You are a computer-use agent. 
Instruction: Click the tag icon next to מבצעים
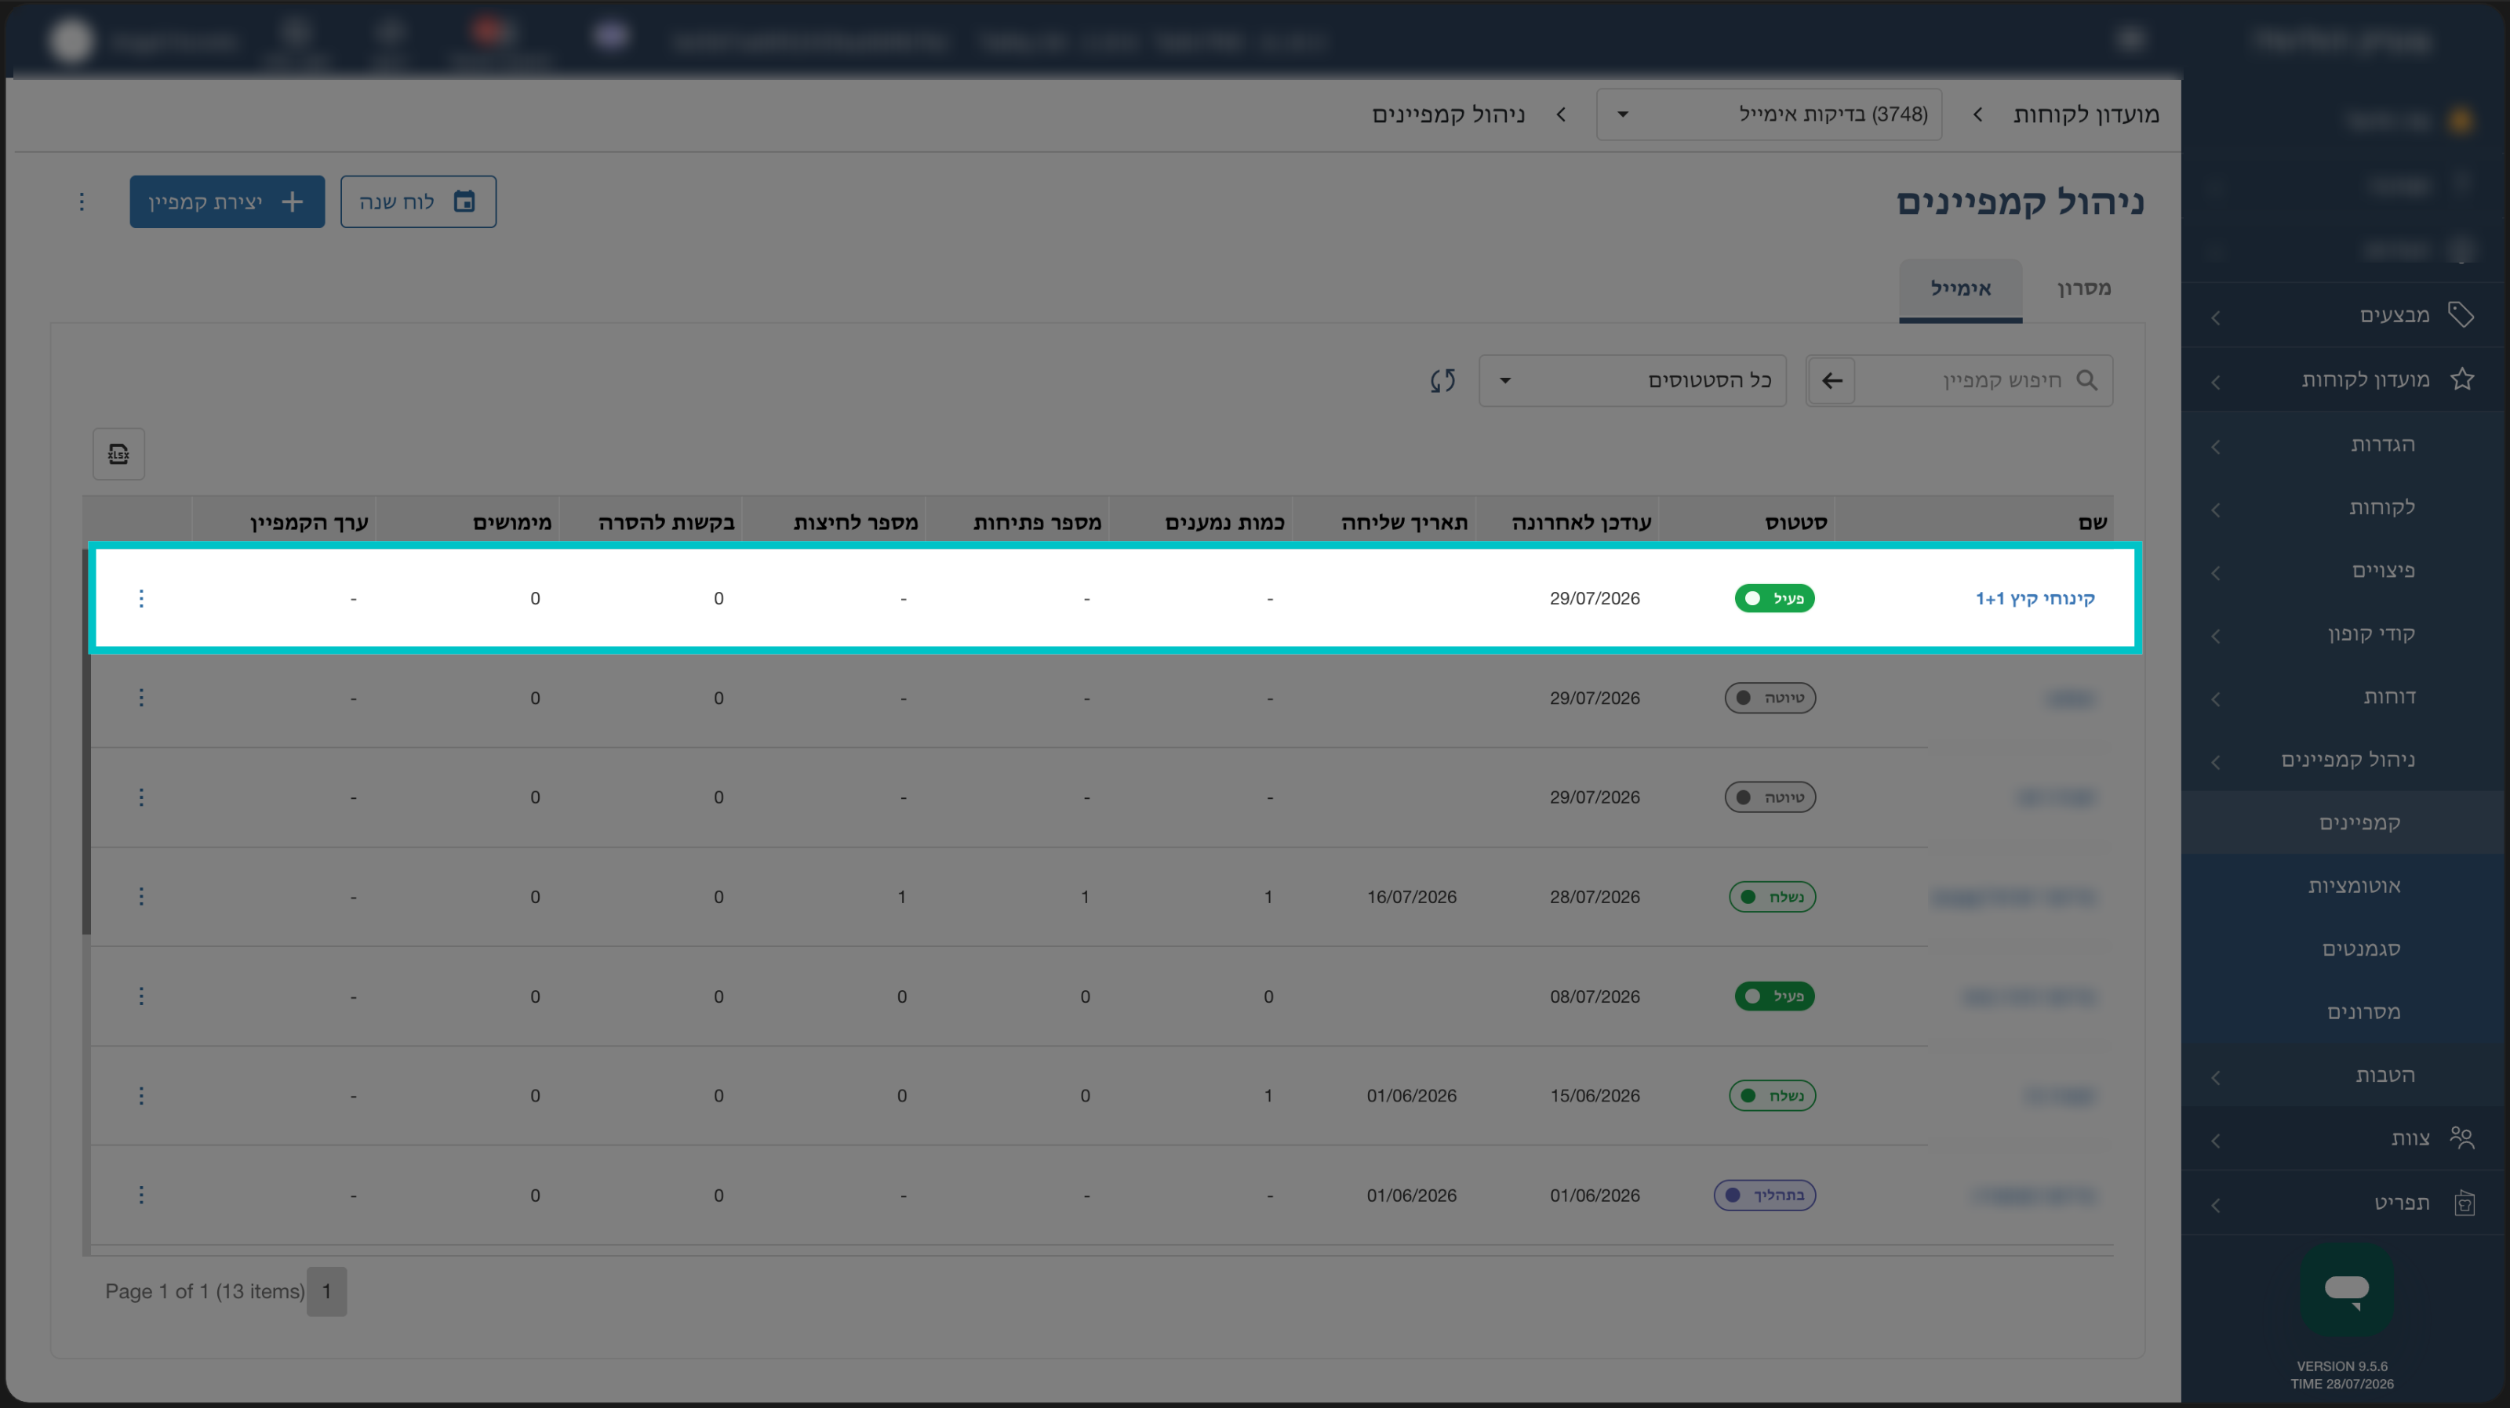pyautogui.click(x=2461, y=314)
